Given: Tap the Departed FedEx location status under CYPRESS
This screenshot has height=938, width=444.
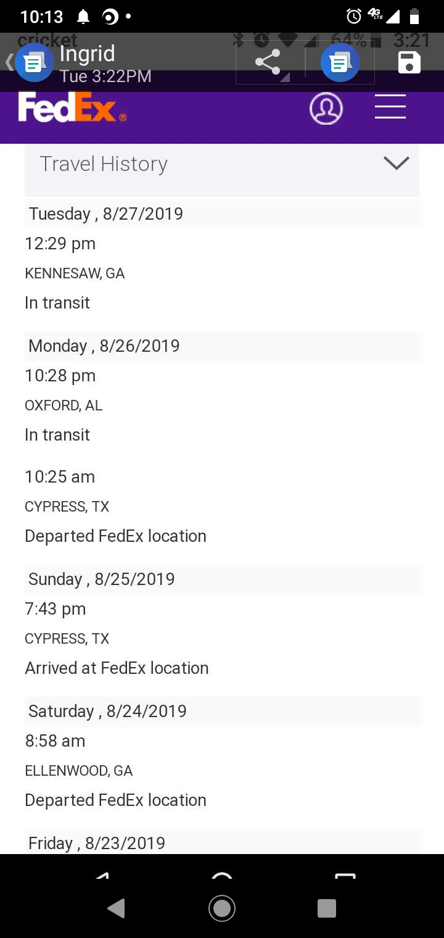Looking at the screenshot, I should (115, 536).
